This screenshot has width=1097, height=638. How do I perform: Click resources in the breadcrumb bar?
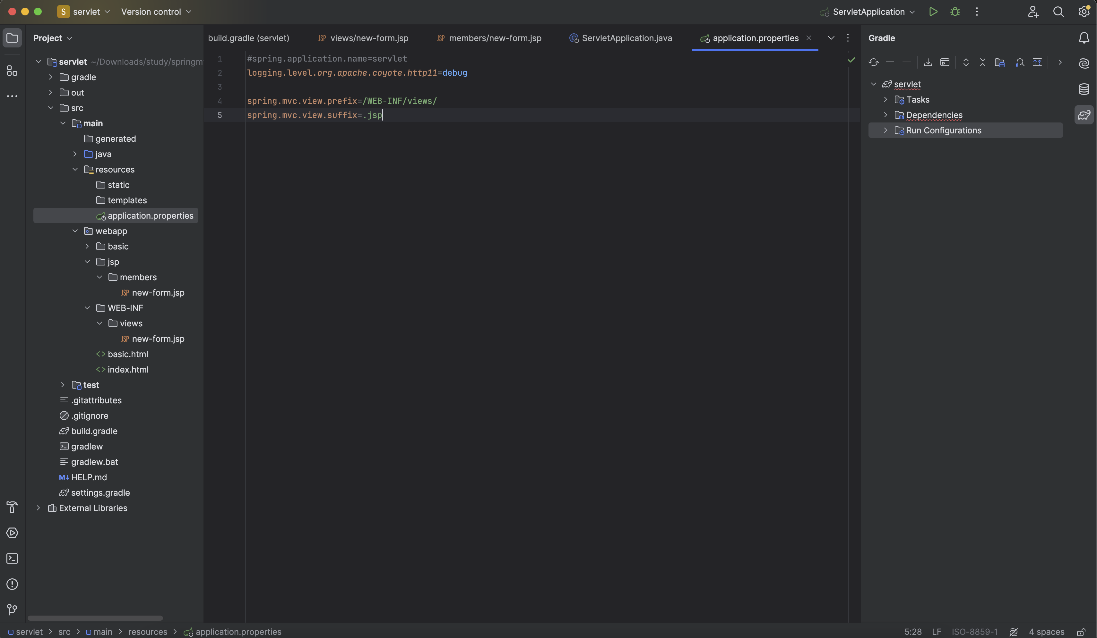pyautogui.click(x=148, y=632)
